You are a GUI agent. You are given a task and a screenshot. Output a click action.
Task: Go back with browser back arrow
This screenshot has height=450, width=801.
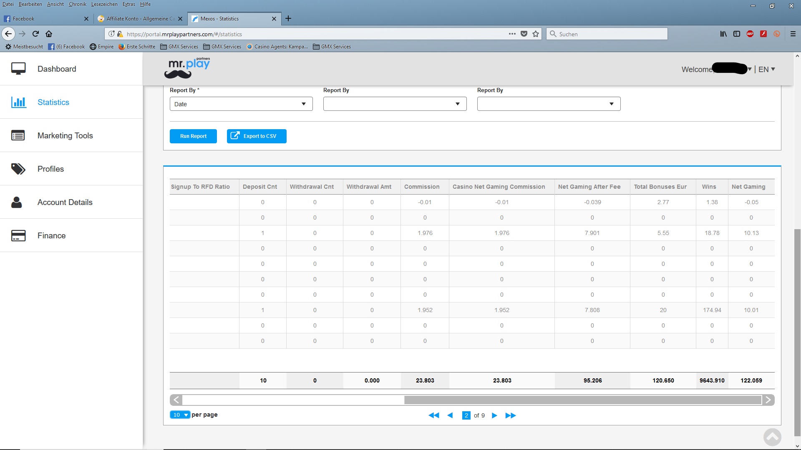(8, 34)
